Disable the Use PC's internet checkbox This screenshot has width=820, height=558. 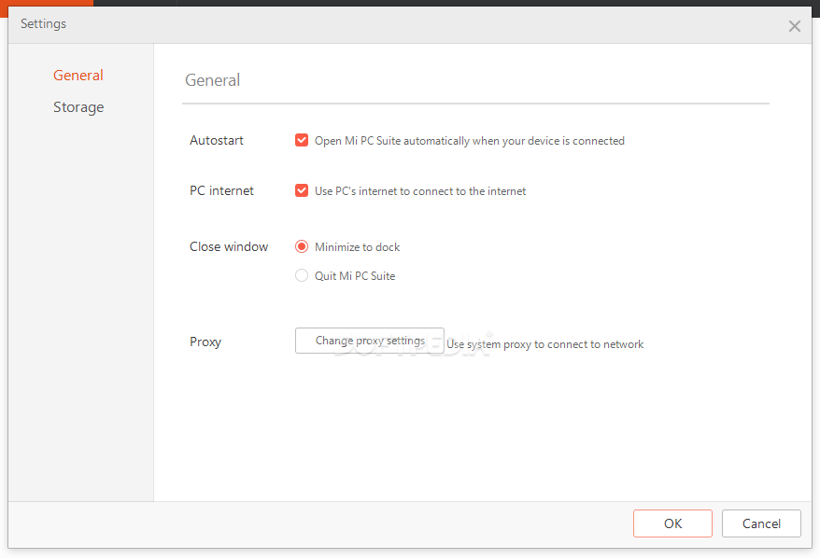point(302,190)
